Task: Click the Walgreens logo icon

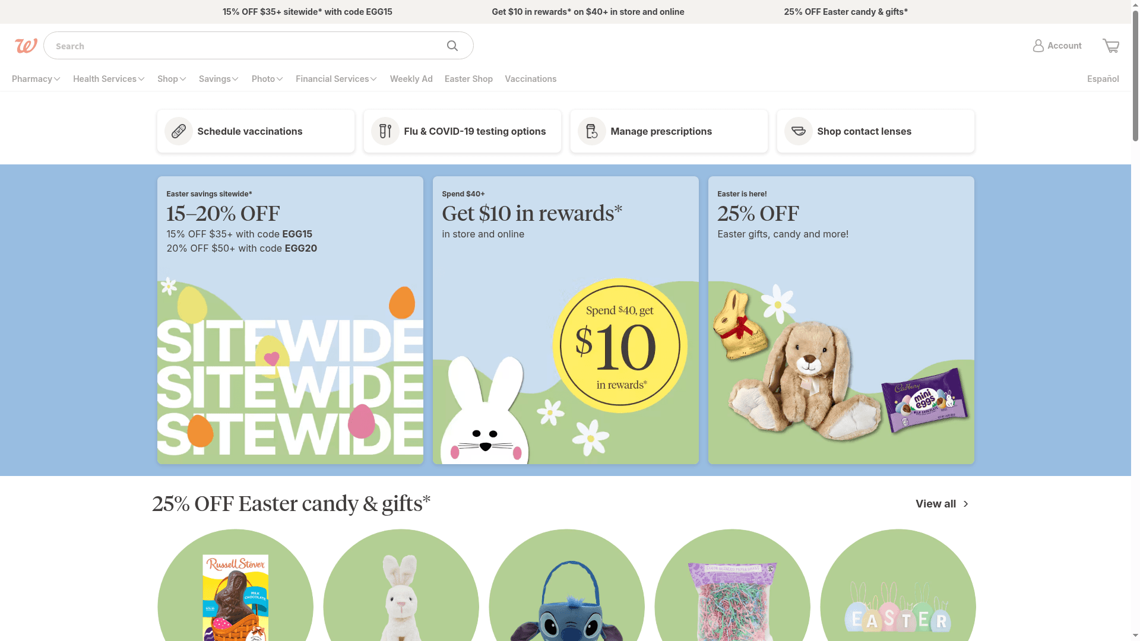Action: (26, 46)
